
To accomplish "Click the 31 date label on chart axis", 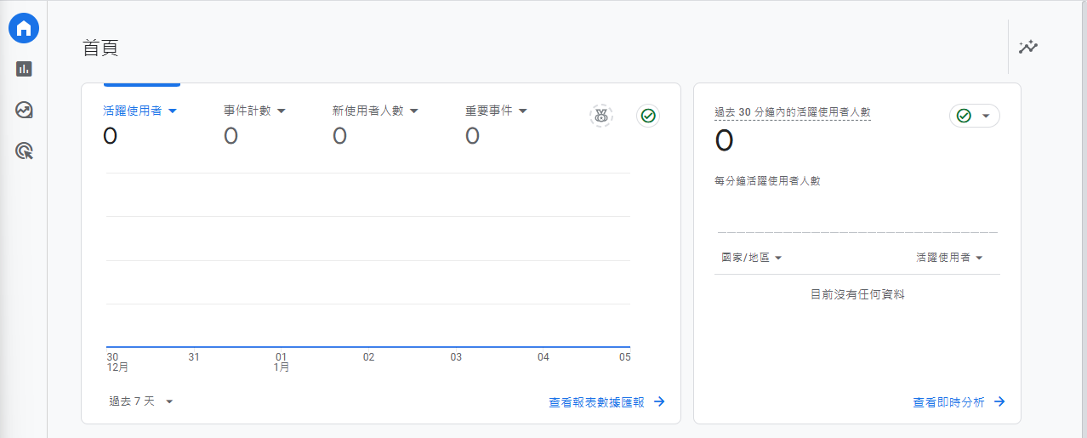I will tap(194, 357).
